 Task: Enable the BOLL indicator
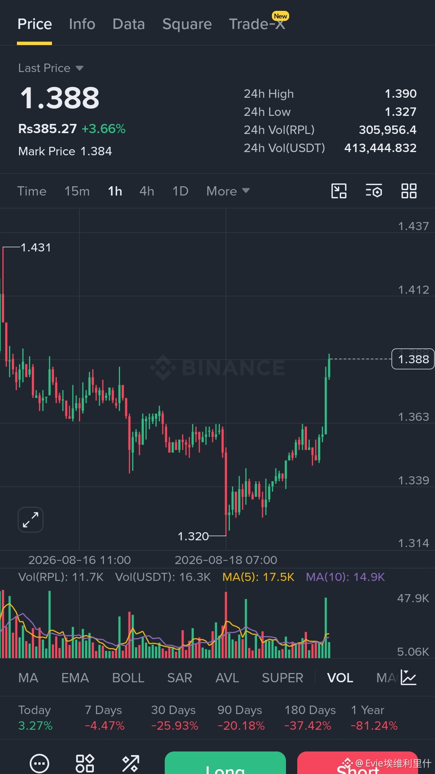coord(128,678)
